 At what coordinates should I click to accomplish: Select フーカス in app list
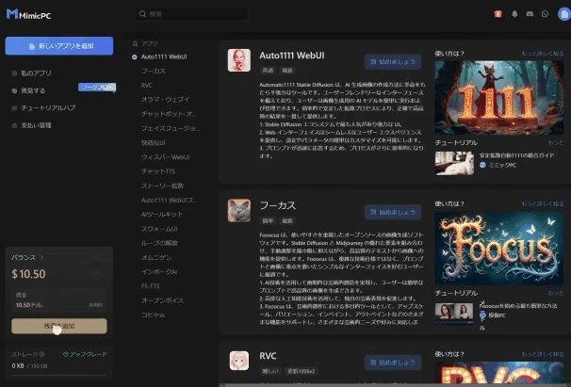pyautogui.click(x=154, y=71)
